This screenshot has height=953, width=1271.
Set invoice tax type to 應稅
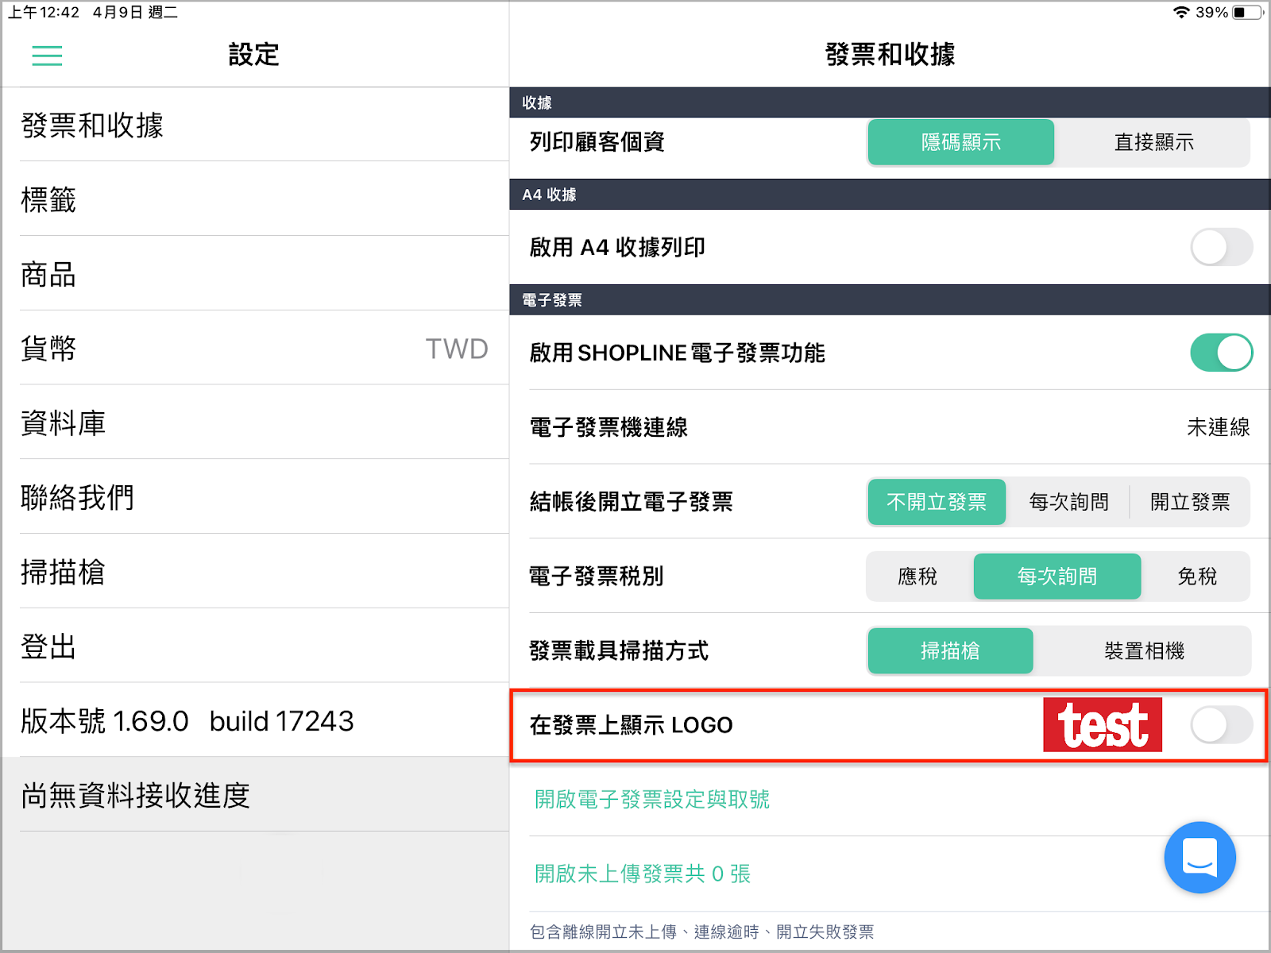pyautogui.click(x=918, y=577)
